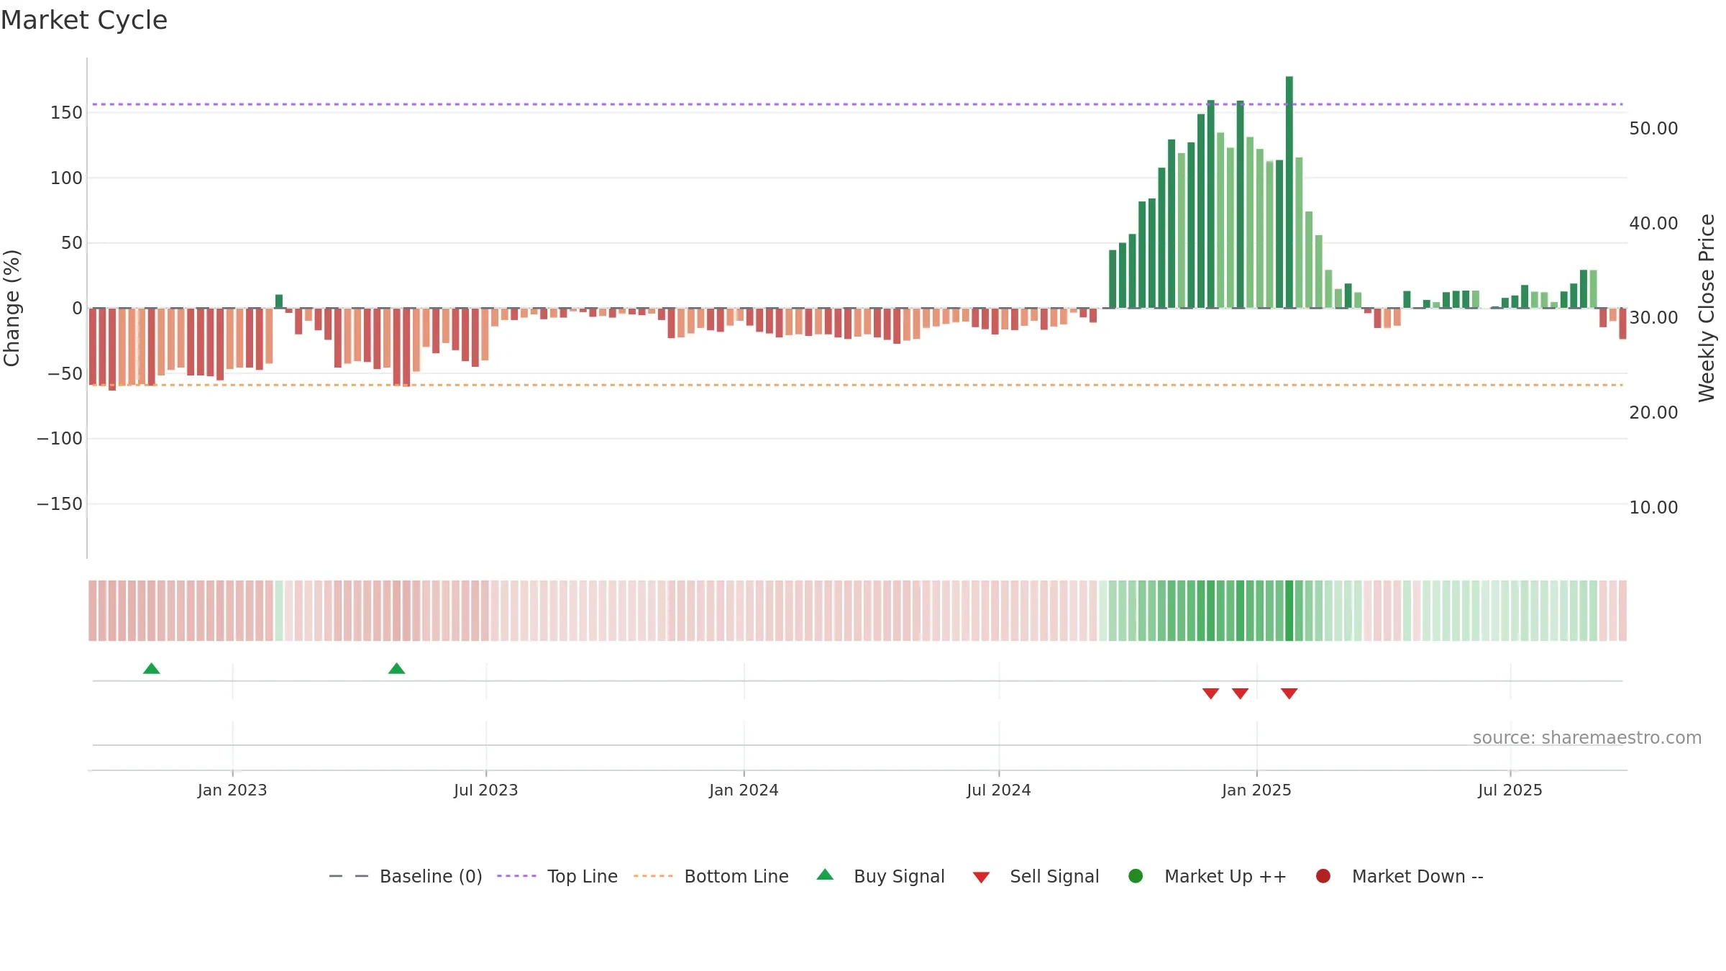Viewport: 1726px width, 971px height.
Task: Click the Jan 2024 axis label
Action: pyautogui.click(x=744, y=790)
